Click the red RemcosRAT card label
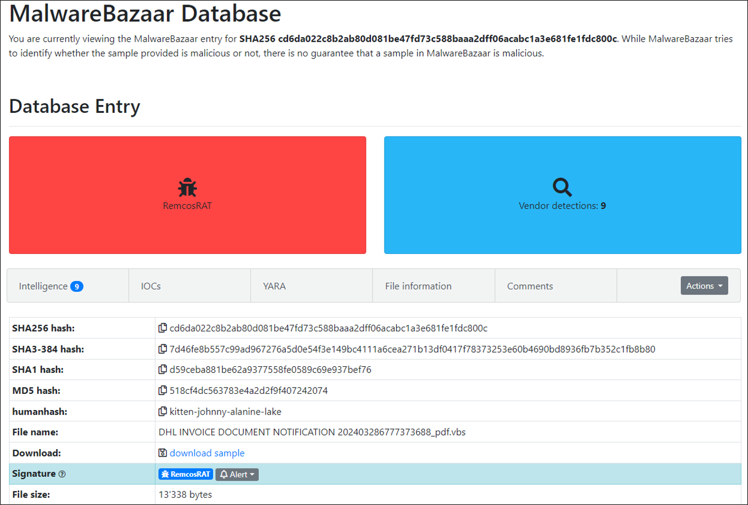 coord(188,206)
